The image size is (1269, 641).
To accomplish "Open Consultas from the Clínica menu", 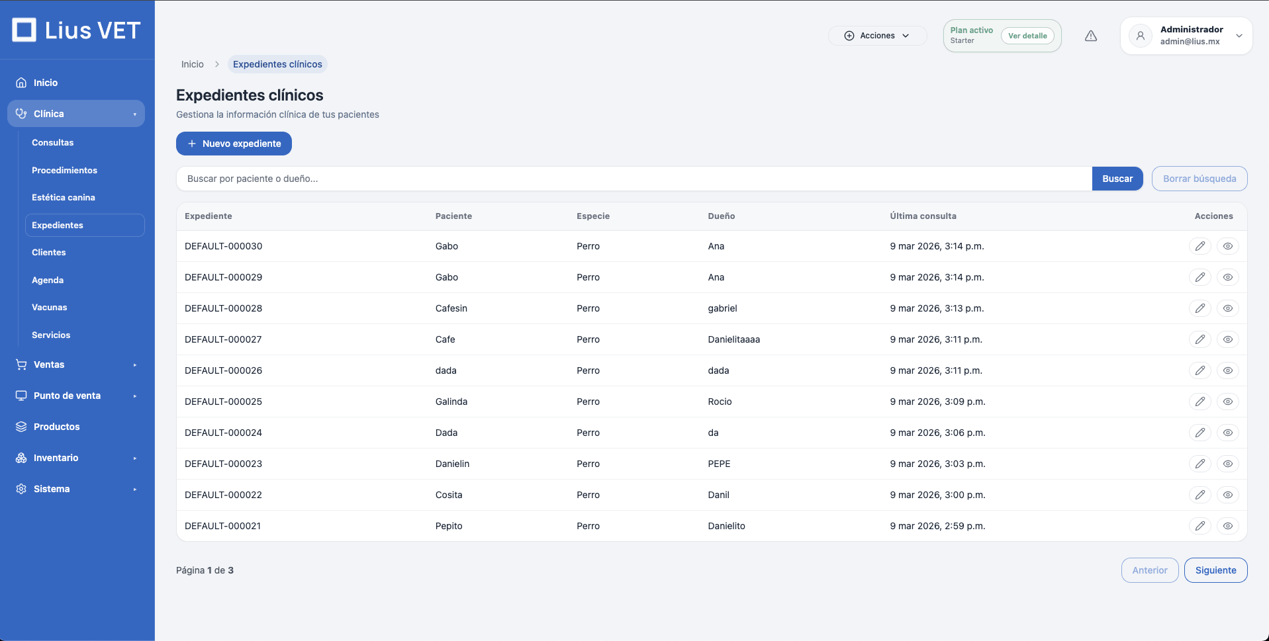I will click(53, 143).
